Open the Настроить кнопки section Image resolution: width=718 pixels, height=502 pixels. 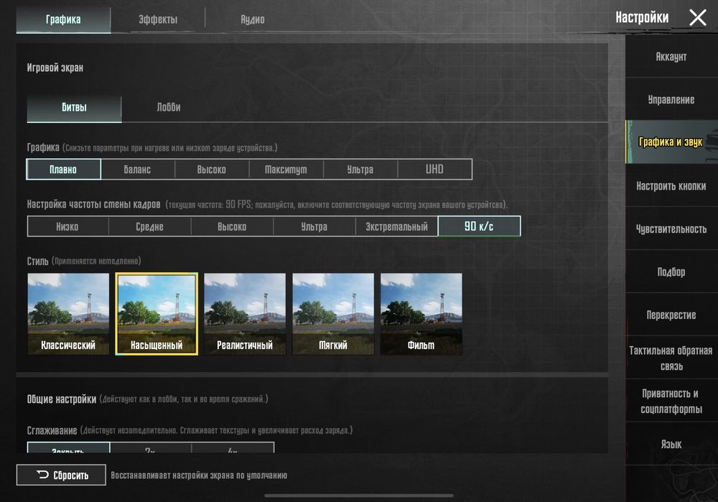[671, 185]
